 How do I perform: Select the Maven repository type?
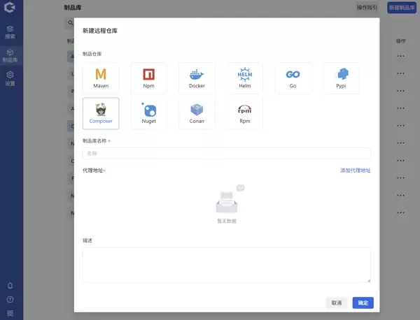pyautogui.click(x=101, y=78)
